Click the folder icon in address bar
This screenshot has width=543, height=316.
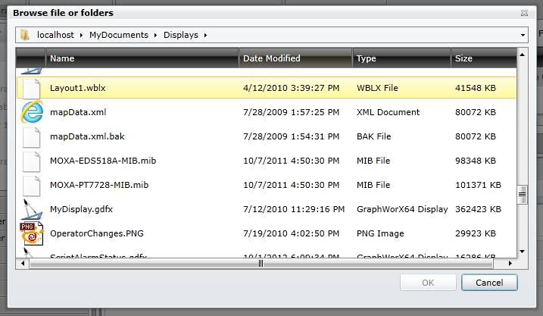tap(25, 35)
